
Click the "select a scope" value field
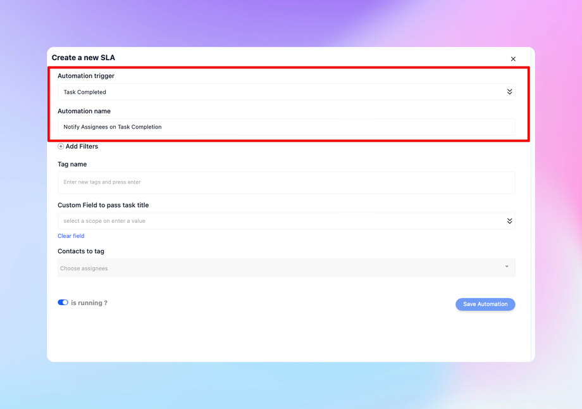(x=278, y=221)
